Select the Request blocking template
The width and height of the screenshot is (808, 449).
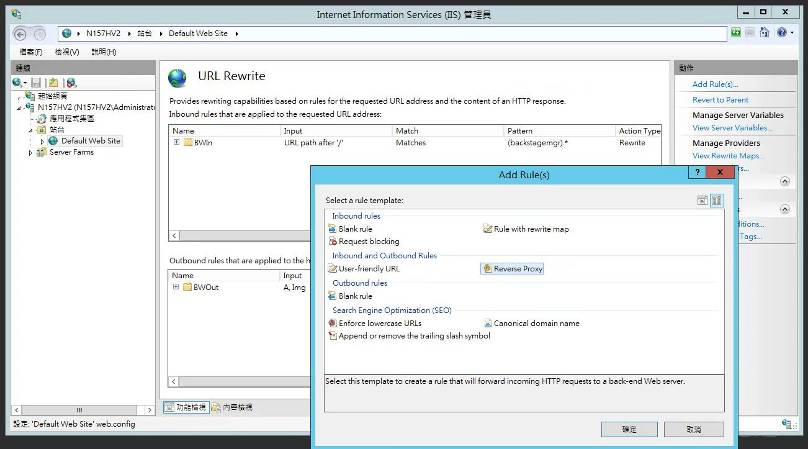[x=364, y=241]
